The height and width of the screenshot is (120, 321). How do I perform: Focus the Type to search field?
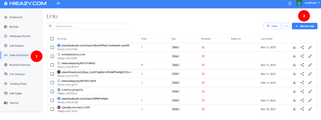[x=87, y=26]
